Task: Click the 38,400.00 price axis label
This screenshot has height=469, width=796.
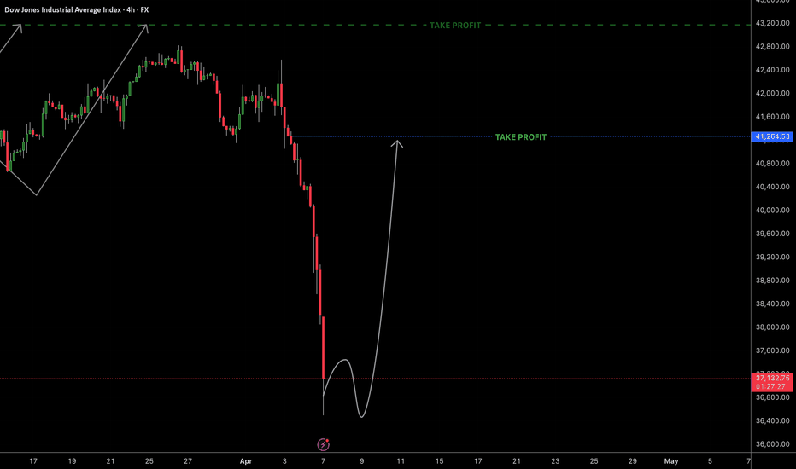Action: pyautogui.click(x=772, y=304)
